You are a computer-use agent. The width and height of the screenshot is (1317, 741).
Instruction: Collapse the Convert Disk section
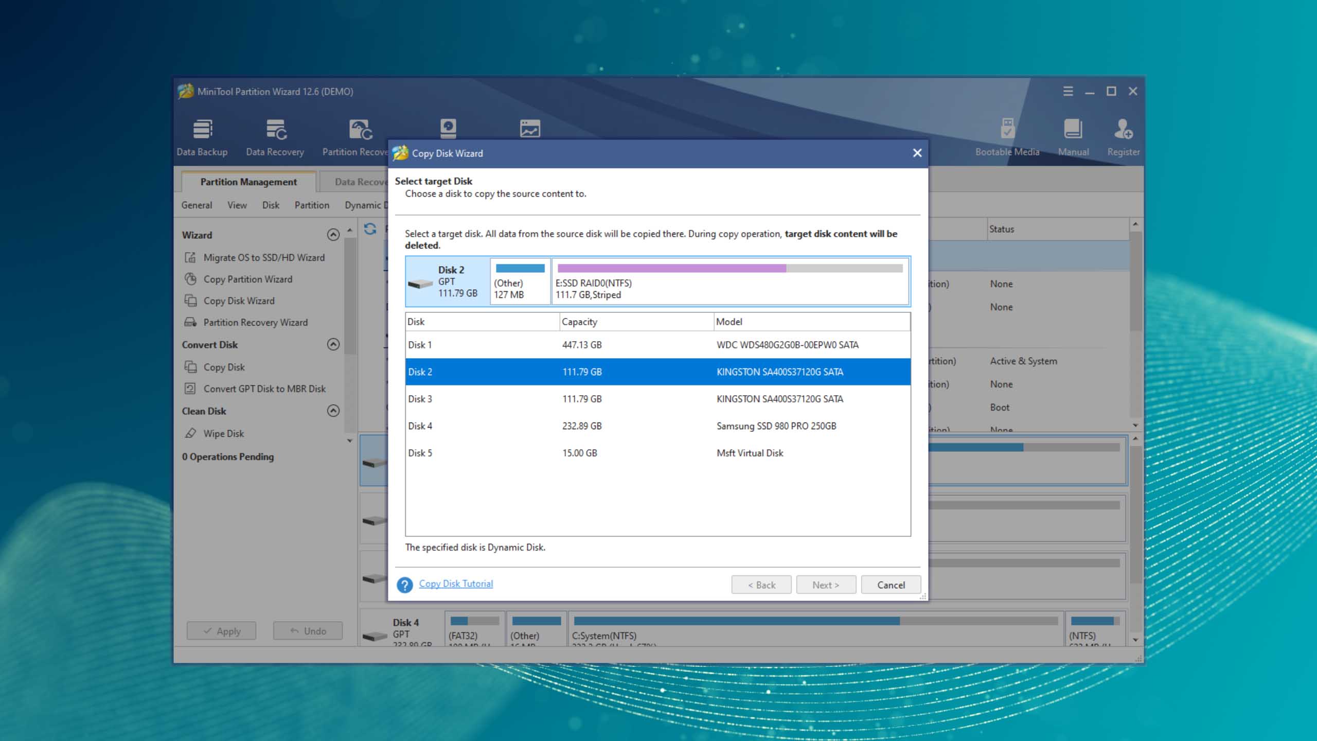point(333,344)
